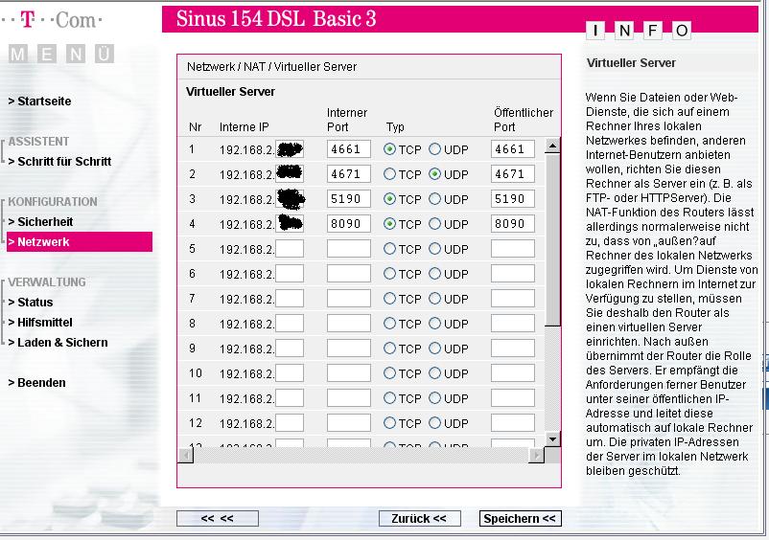
Task: Click the public port field showing 4661
Action: click(512, 149)
